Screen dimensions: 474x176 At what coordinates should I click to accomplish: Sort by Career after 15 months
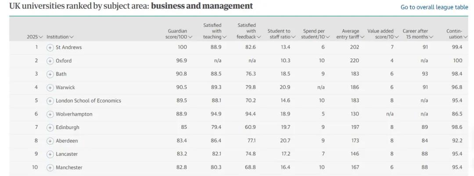coord(418,34)
